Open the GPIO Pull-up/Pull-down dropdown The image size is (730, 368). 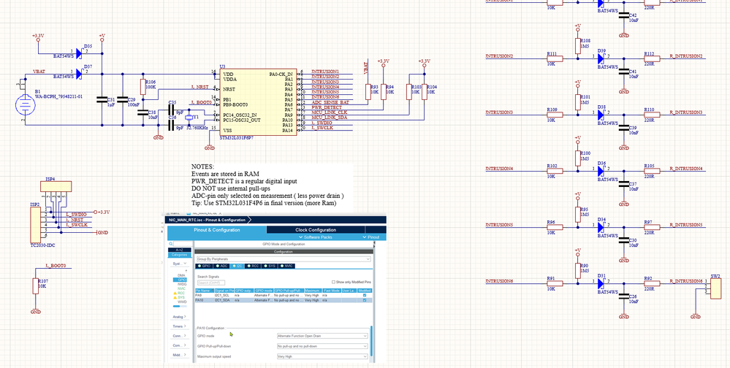click(323, 346)
